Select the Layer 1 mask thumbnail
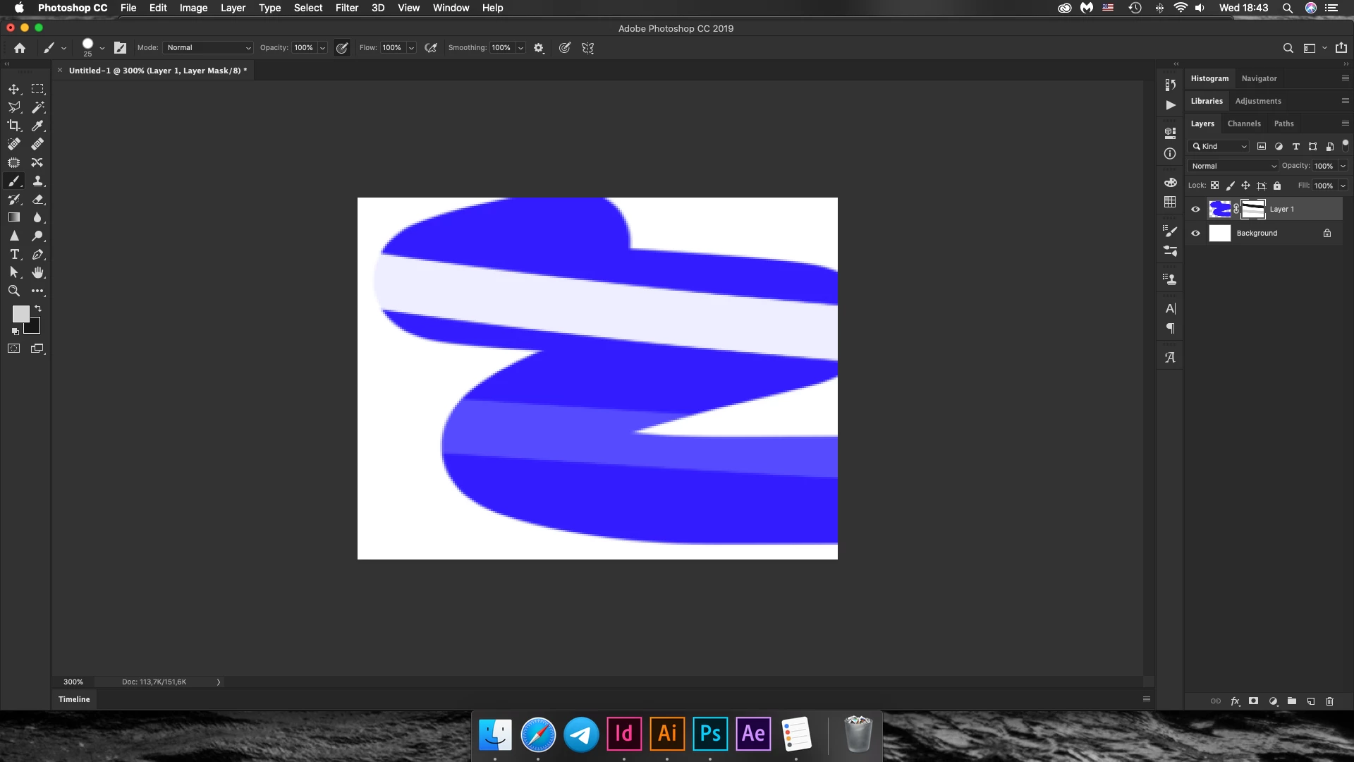The image size is (1354, 762). (x=1253, y=209)
